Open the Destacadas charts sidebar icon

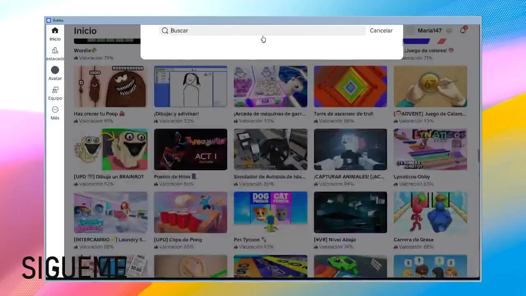pyautogui.click(x=55, y=50)
